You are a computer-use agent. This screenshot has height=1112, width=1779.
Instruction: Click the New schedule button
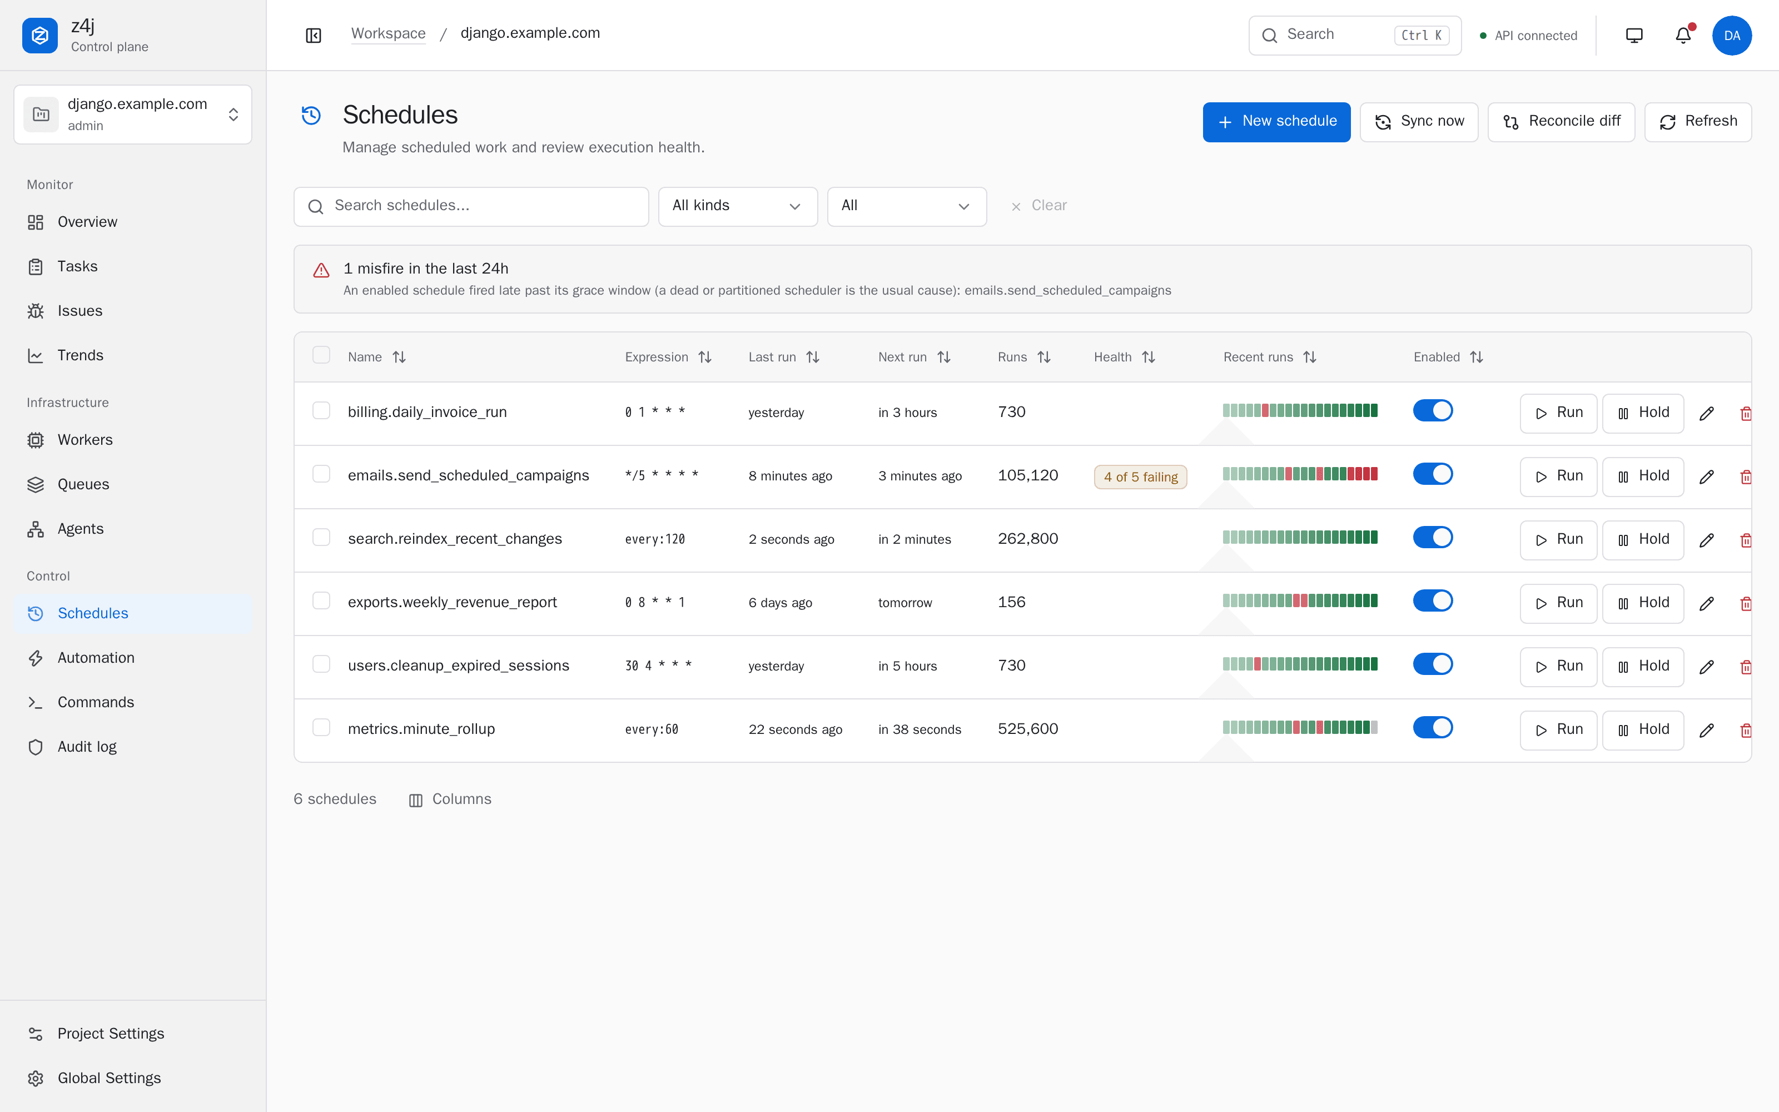[1276, 121]
